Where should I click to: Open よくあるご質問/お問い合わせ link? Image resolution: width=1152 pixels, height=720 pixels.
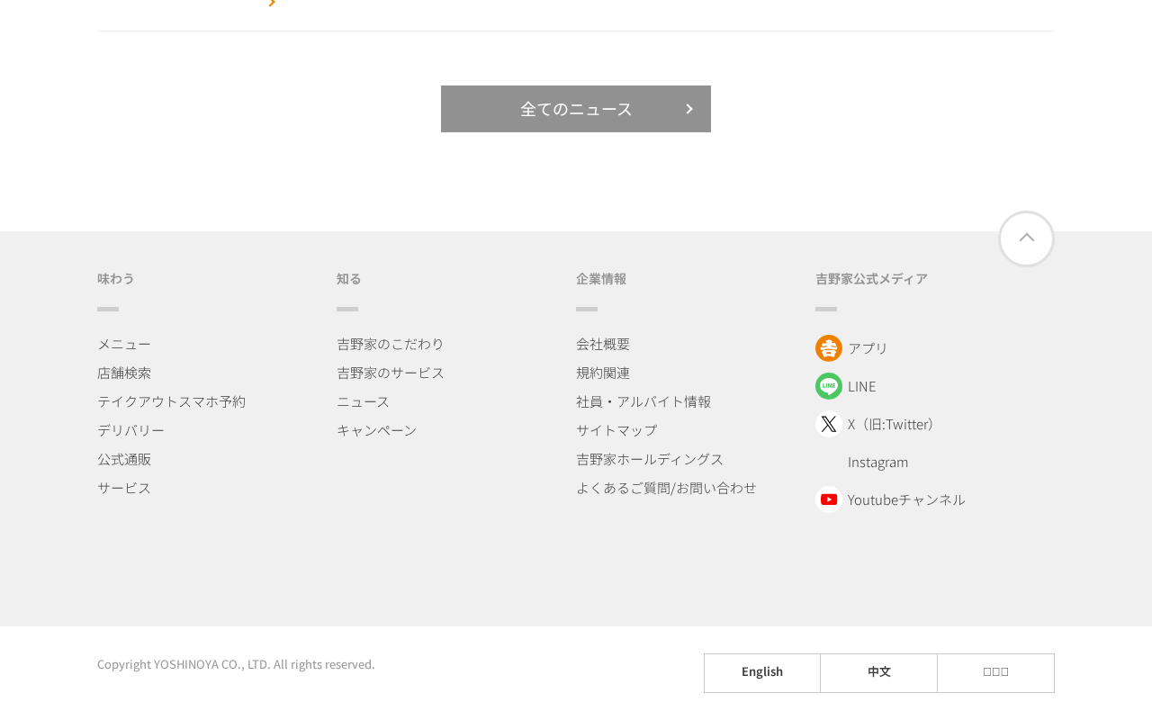[x=666, y=488]
